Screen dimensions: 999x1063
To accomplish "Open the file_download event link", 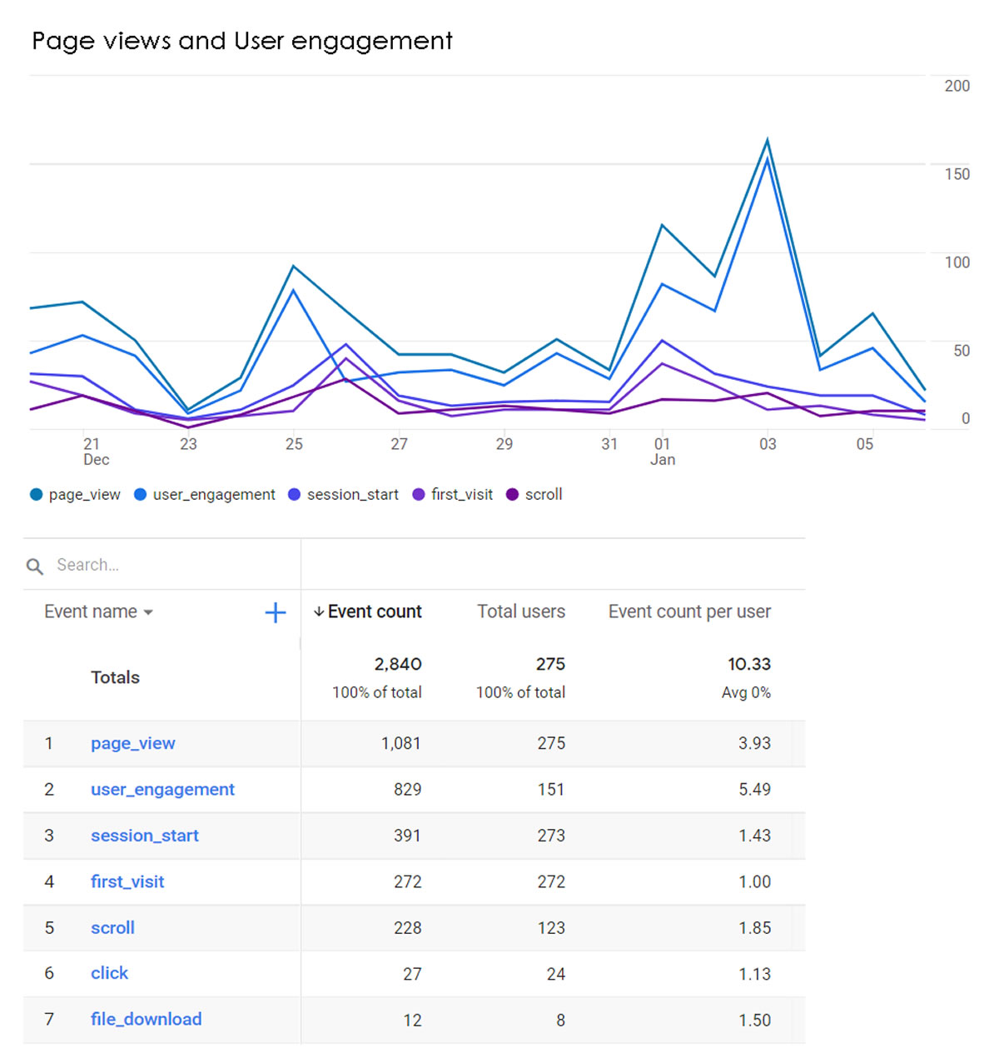I will (x=146, y=1019).
